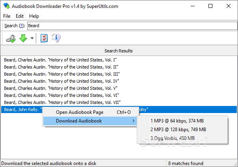Screen dimensions: 238x167
Task: Choose Download Audiobook in context menu
Action: tap(90, 121)
